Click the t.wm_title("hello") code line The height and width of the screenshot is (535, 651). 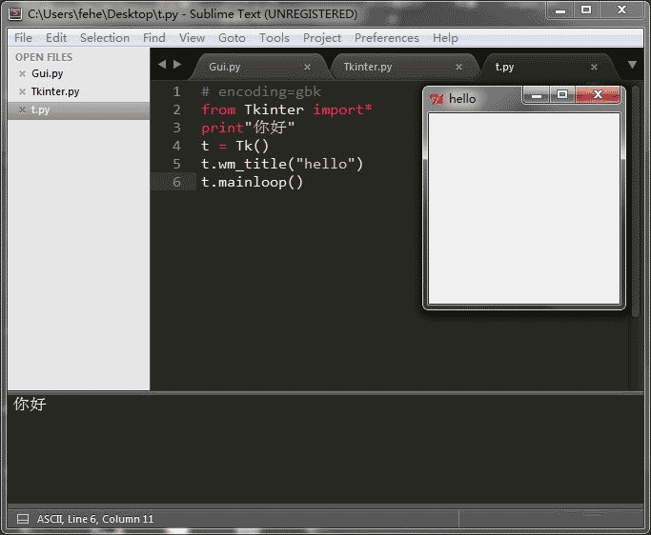click(282, 164)
